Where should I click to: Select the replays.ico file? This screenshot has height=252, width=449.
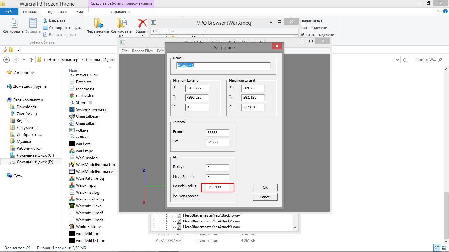pyautogui.click(x=82, y=96)
